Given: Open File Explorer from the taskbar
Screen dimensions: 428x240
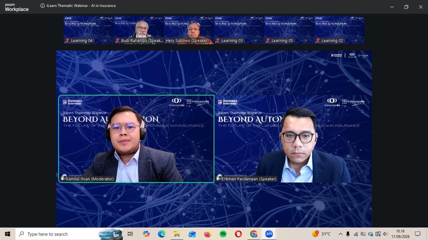Looking at the screenshot, I should point(177,234).
